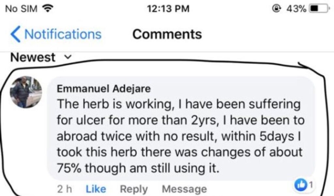This screenshot has width=334, height=196.
Task: Tap the 43% battery percentage
Action: click(x=296, y=8)
